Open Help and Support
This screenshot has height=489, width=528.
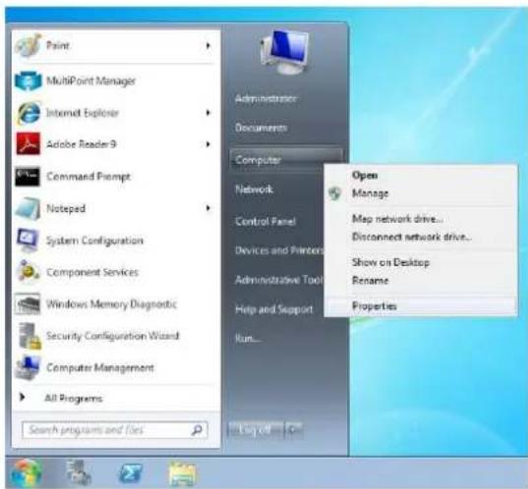274,309
